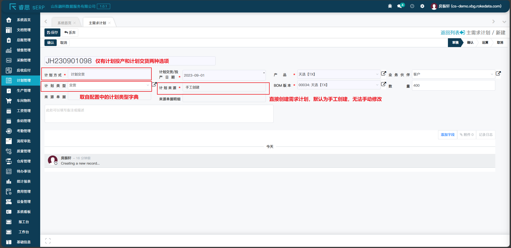Click the 保存 button

(52, 32)
